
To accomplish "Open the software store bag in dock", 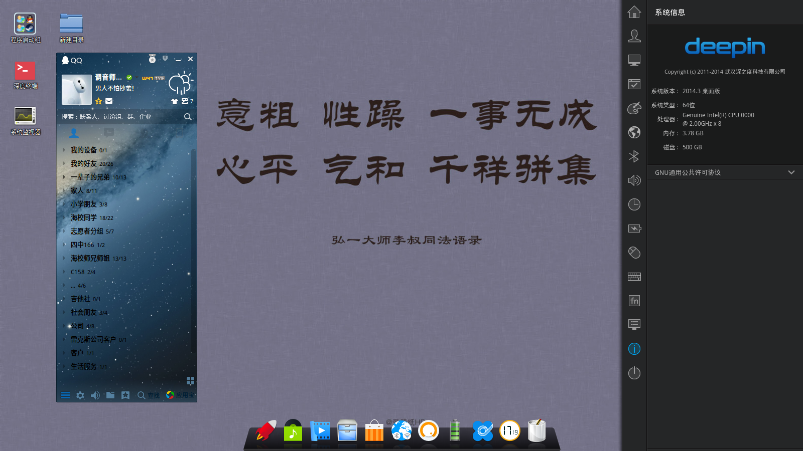I will 374,430.
